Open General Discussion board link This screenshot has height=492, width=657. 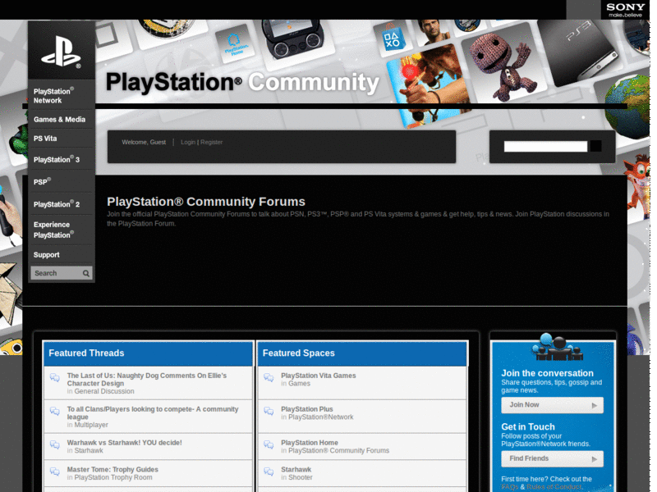point(104,391)
